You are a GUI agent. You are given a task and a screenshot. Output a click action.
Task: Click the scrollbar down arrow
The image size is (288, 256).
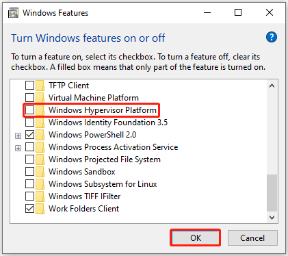(x=272, y=218)
